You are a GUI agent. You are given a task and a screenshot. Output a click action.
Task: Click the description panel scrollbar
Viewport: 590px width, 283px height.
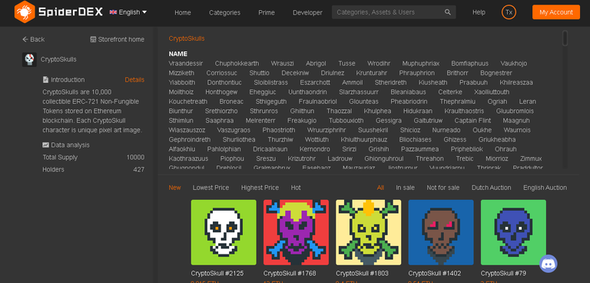pos(565,38)
